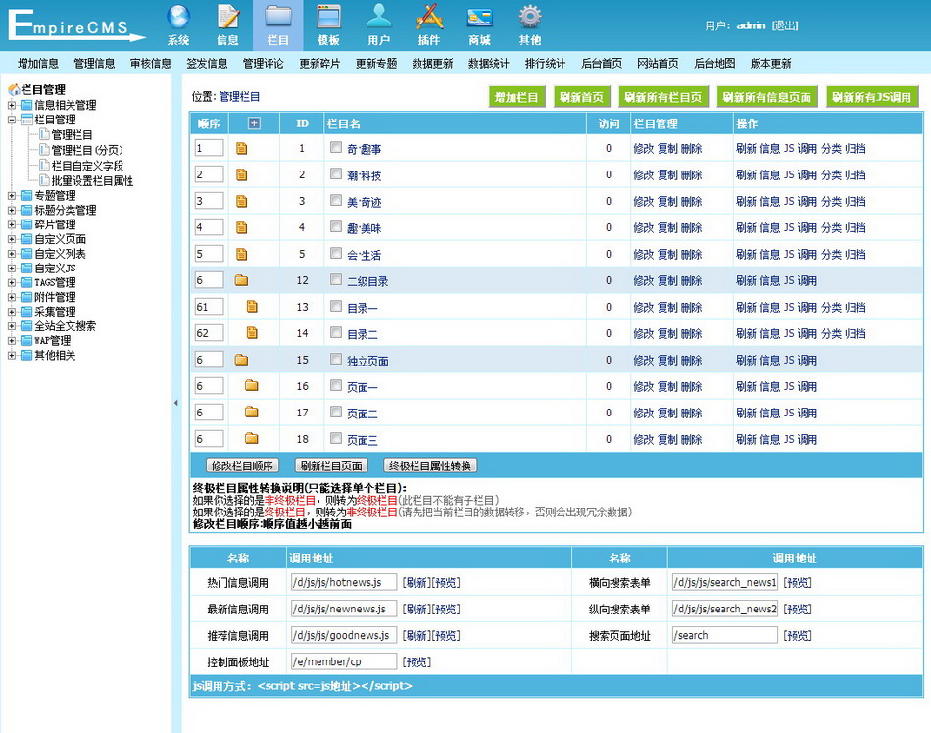The height and width of the screenshot is (733, 931).
Task: Check the box for 奇·趣事
Action: pos(336,147)
